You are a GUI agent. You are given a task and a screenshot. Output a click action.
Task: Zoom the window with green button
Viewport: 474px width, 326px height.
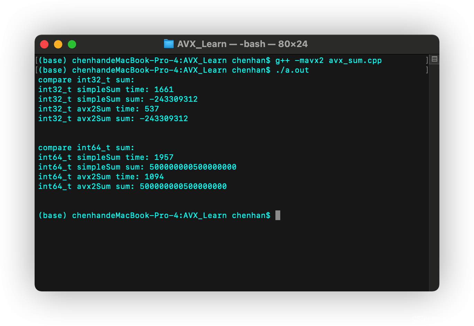click(72, 44)
